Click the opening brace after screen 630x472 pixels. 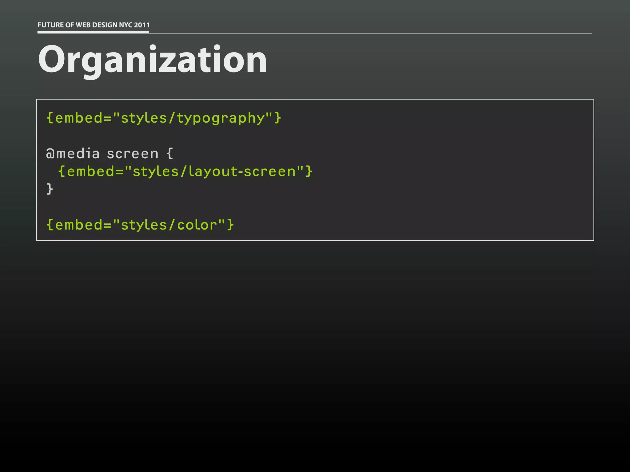169,153
